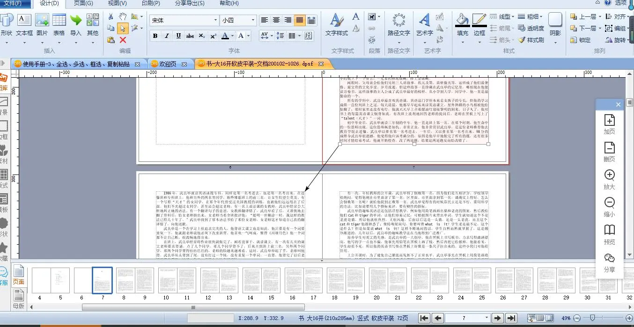Click the scissors cut icon
Viewport: 634px width, 327px height.
coord(111,17)
